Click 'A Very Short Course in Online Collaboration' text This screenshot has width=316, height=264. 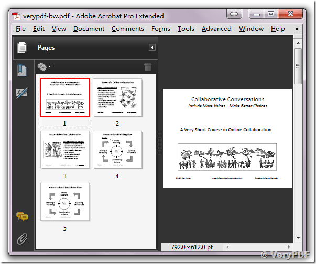tap(226, 130)
